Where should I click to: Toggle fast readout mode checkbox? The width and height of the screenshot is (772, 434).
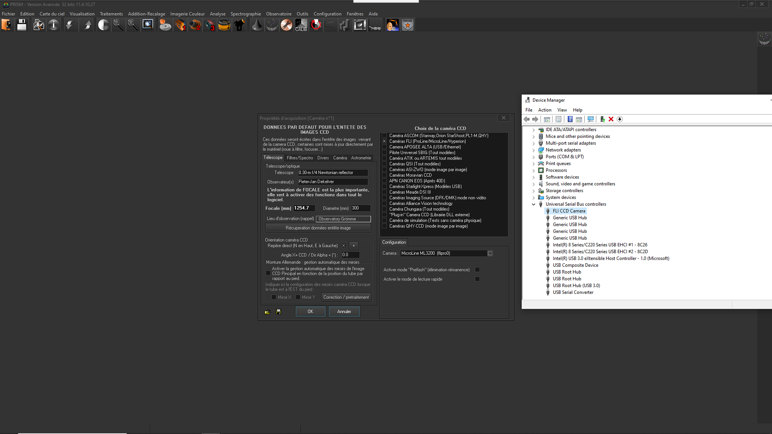click(x=477, y=279)
